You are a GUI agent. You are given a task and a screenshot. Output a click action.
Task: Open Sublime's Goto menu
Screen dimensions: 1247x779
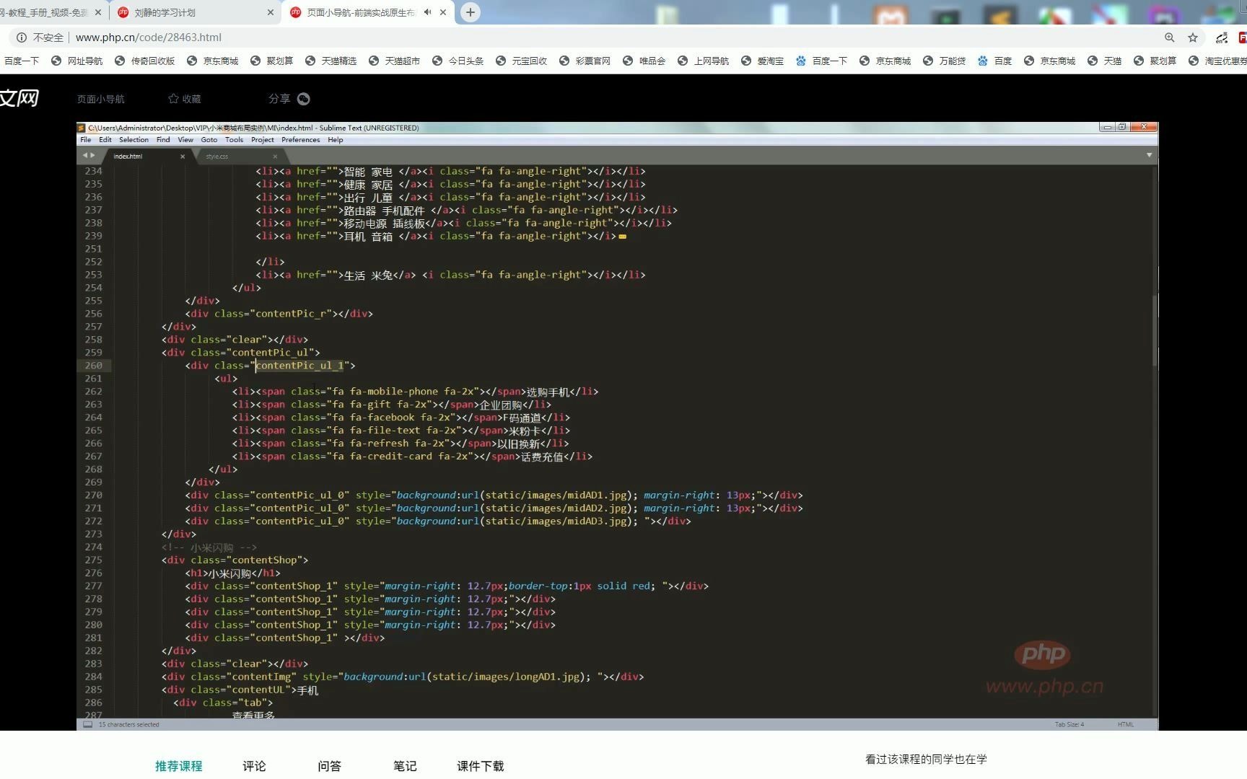[209, 140]
